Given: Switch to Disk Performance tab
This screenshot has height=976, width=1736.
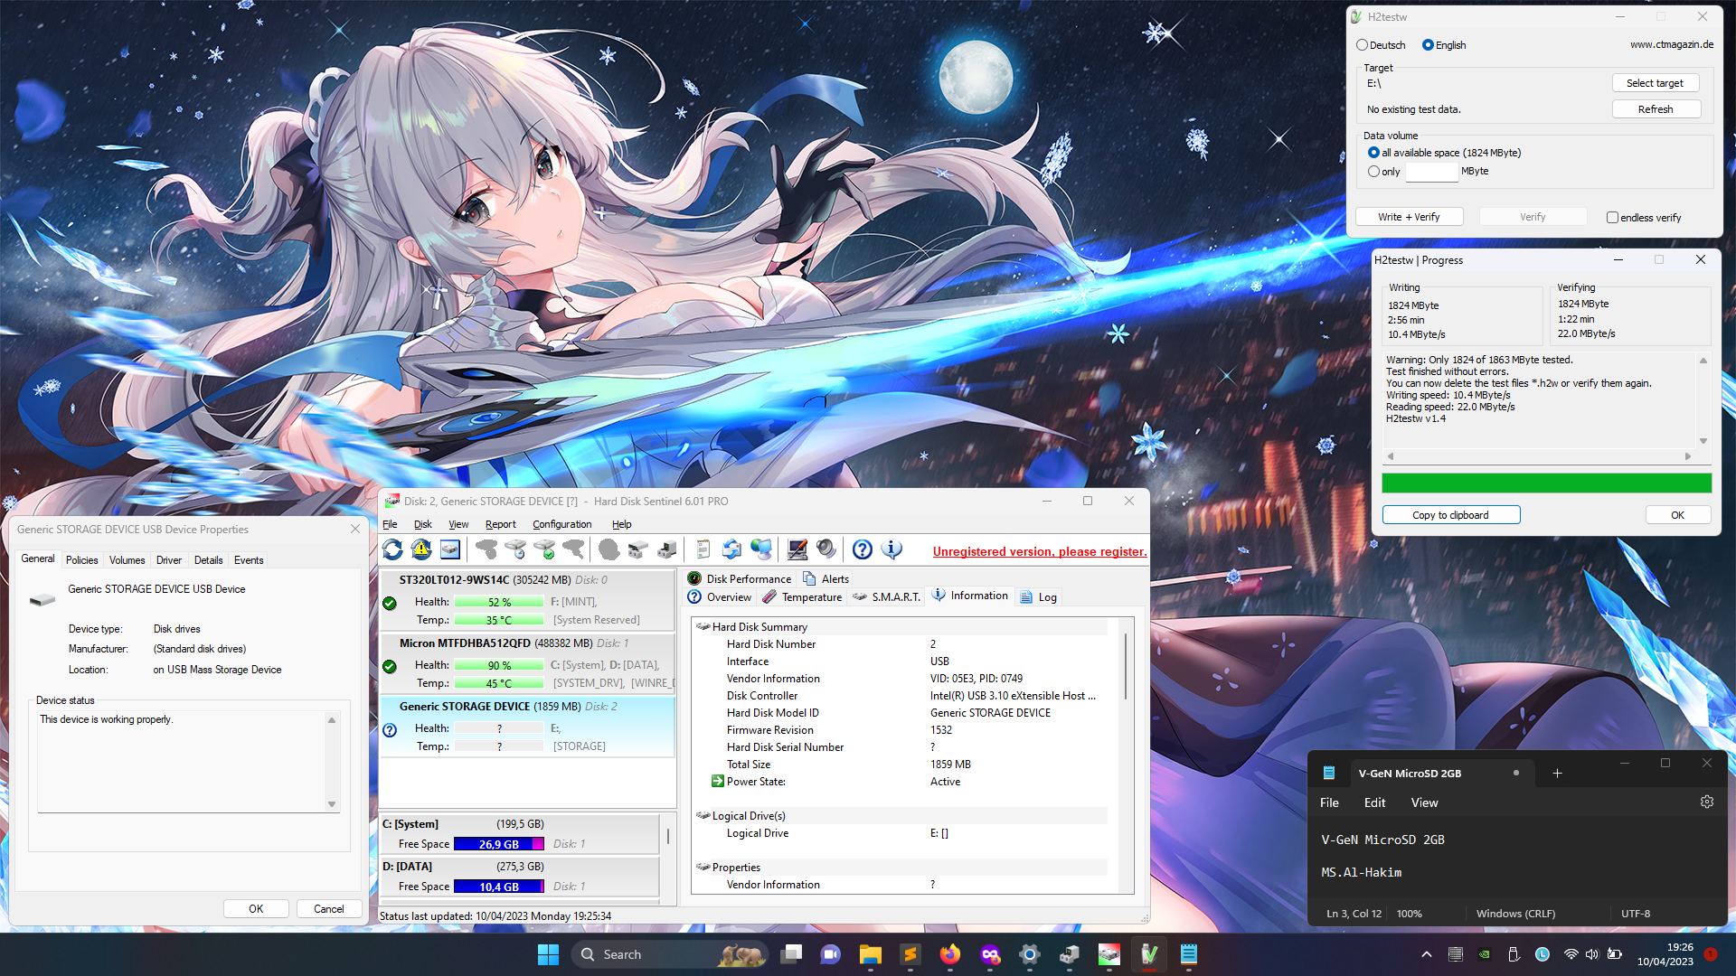Looking at the screenshot, I should [x=740, y=579].
